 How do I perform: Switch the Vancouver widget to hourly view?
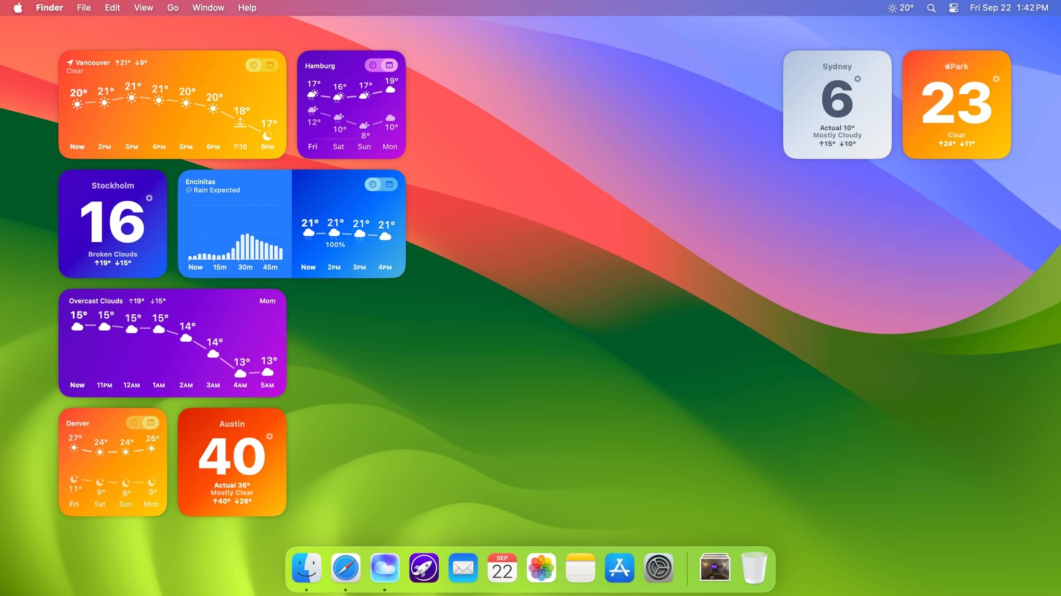point(254,65)
